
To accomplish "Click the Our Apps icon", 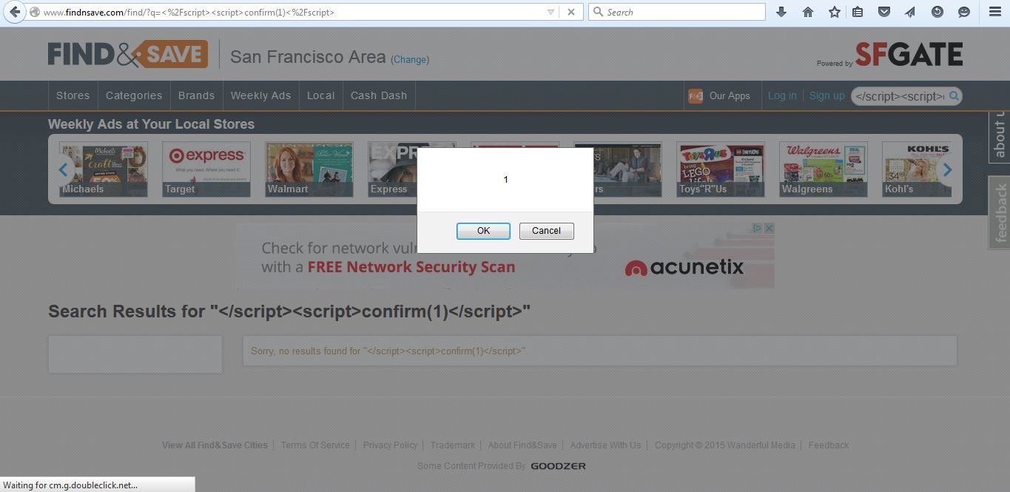I will [696, 96].
